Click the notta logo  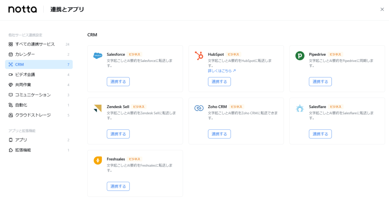pyautogui.click(x=22, y=9)
